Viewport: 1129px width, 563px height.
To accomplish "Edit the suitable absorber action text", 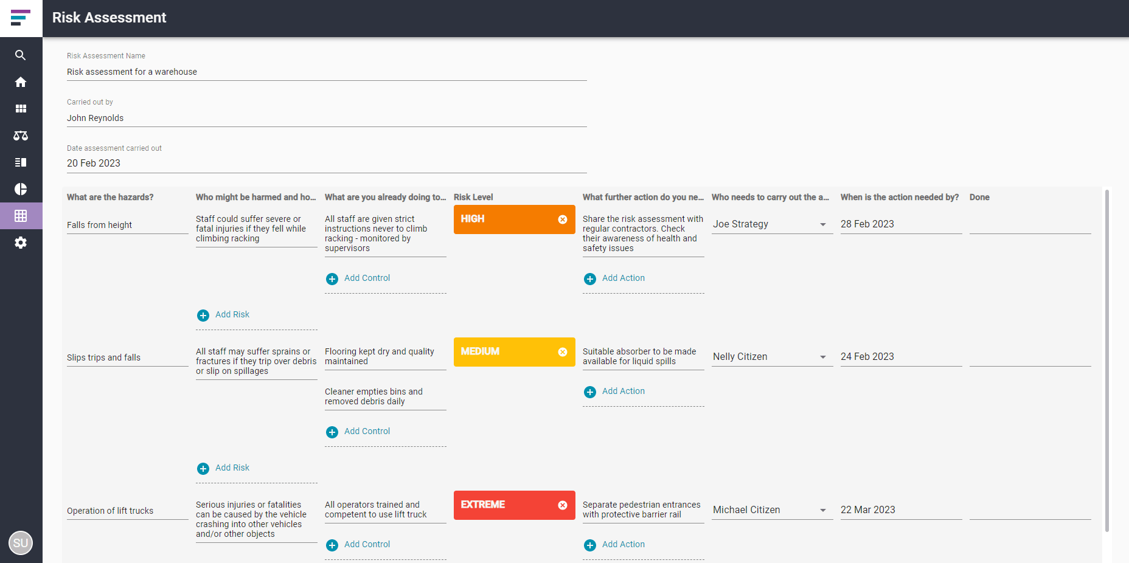I will pyautogui.click(x=644, y=357).
